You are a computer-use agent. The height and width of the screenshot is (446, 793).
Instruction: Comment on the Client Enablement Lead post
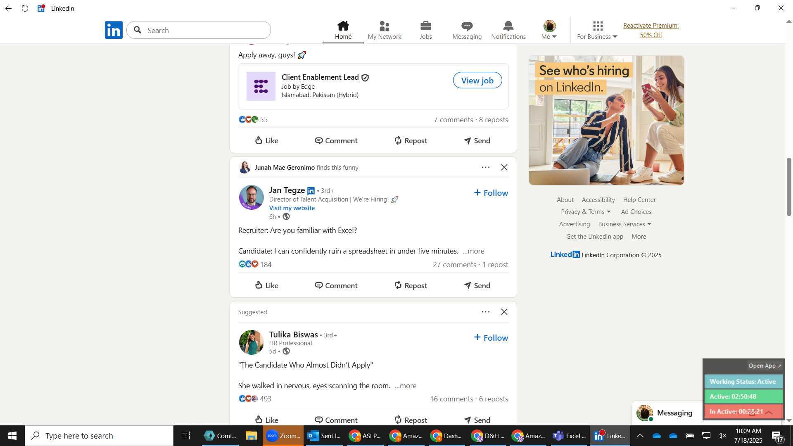point(336,140)
